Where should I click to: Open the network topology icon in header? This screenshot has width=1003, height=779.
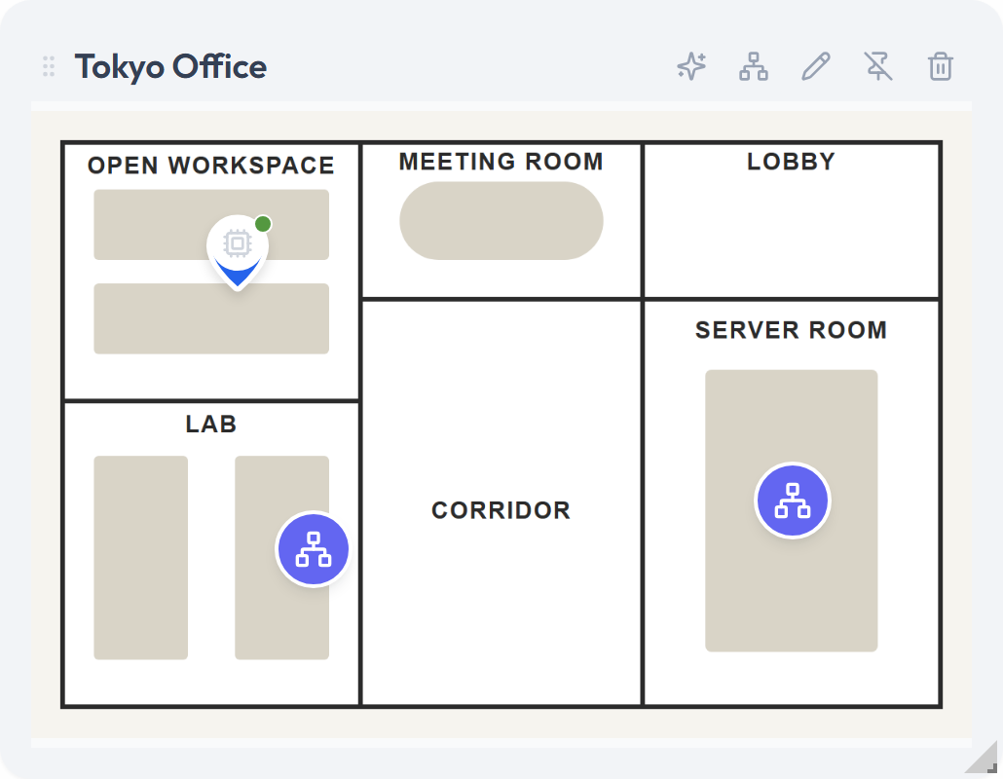pos(754,66)
